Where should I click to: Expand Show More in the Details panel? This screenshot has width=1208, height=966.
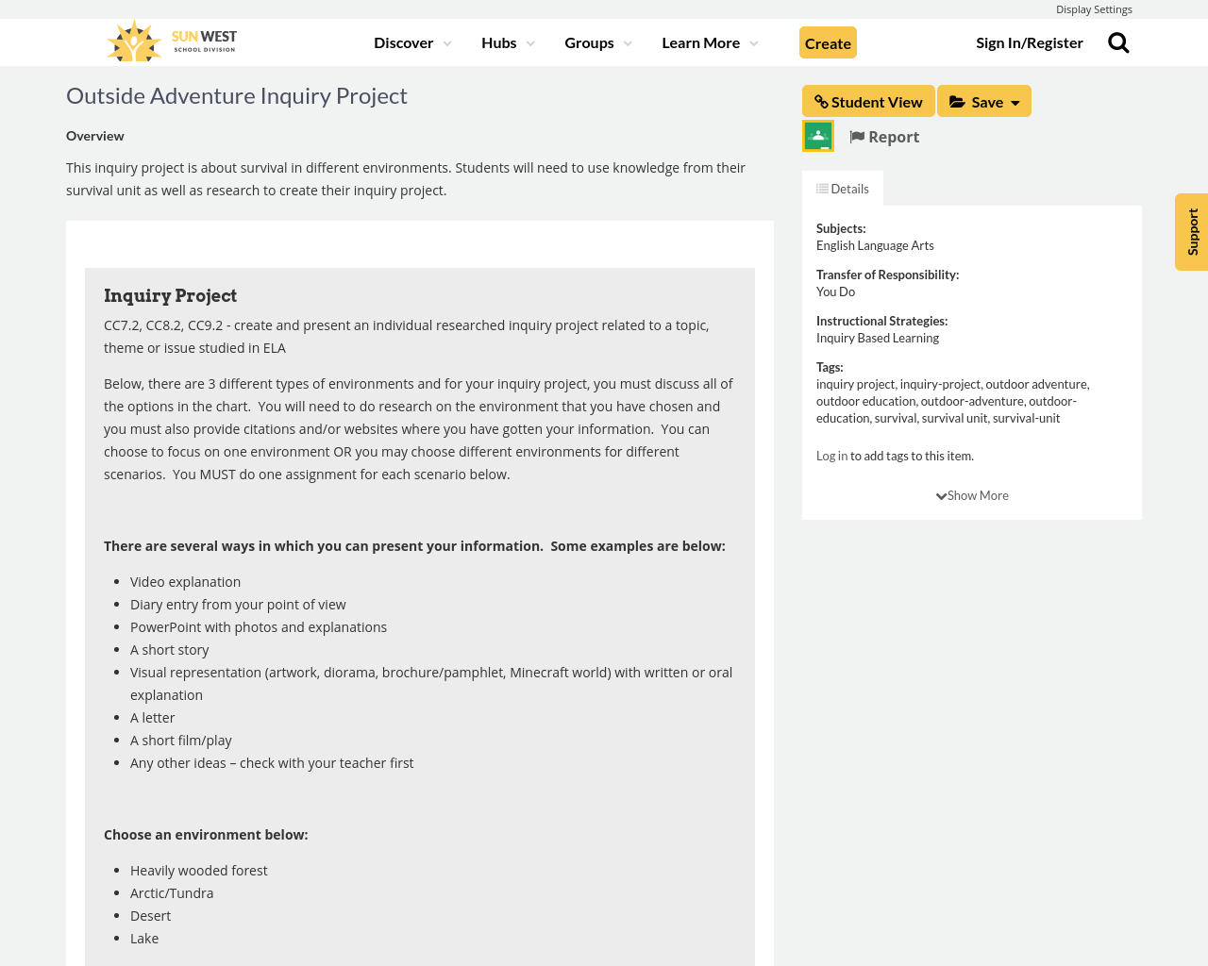(971, 493)
